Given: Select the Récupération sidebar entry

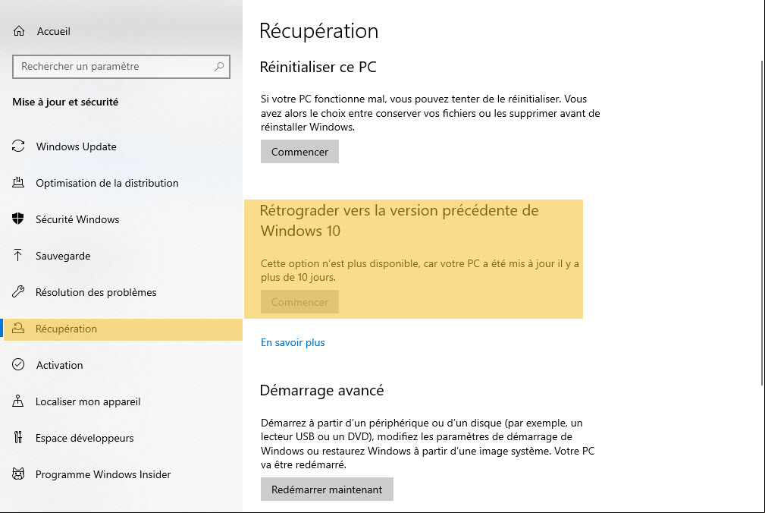Looking at the screenshot, I should tap(121, 329).
